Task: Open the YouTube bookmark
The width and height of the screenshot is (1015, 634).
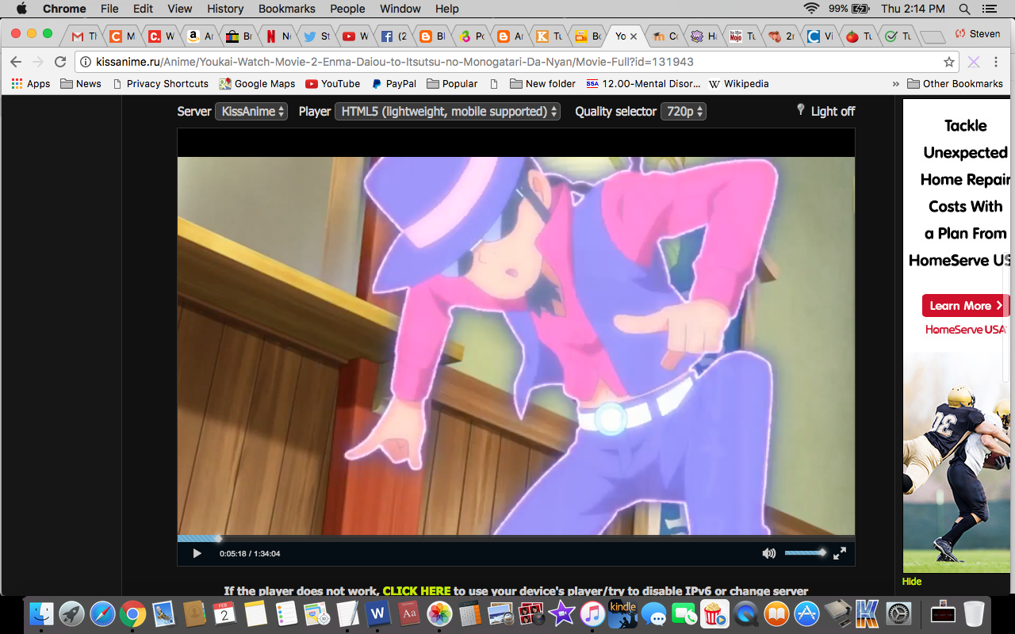Action: [333, 83]
